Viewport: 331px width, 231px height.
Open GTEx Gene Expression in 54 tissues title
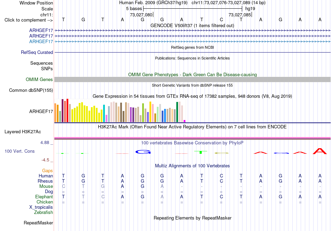pyautogui.click(x=192, y=96)
